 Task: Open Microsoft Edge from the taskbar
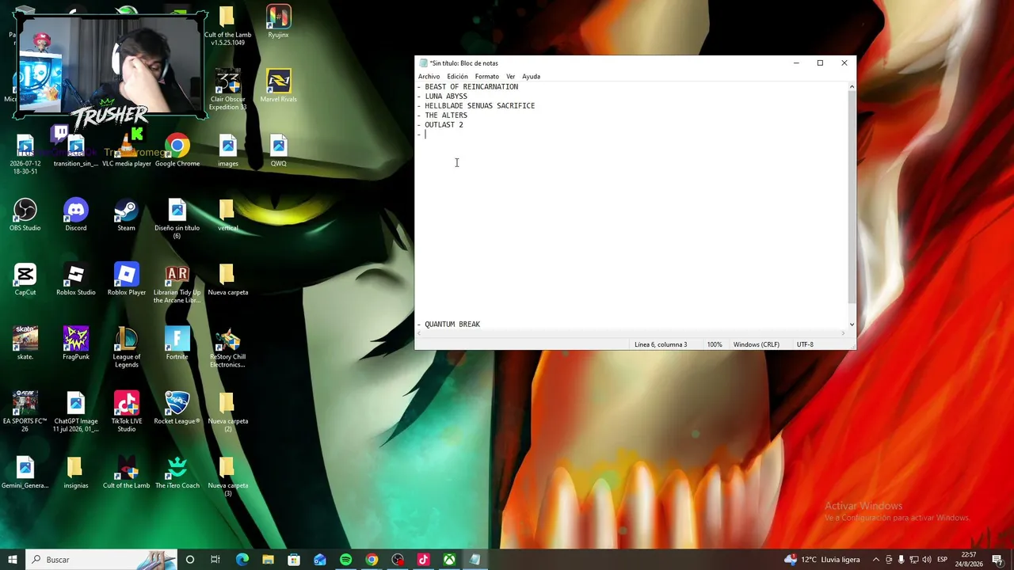[x=242, y=560]
